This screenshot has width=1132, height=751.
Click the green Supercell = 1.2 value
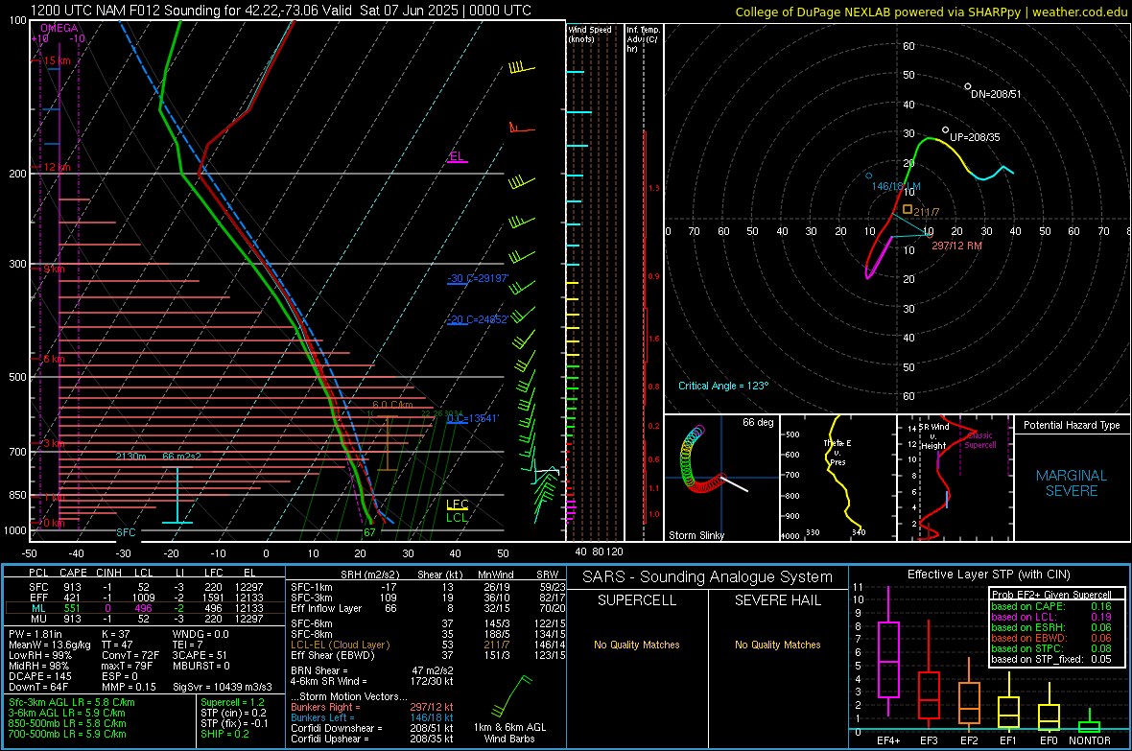[232, 703]
